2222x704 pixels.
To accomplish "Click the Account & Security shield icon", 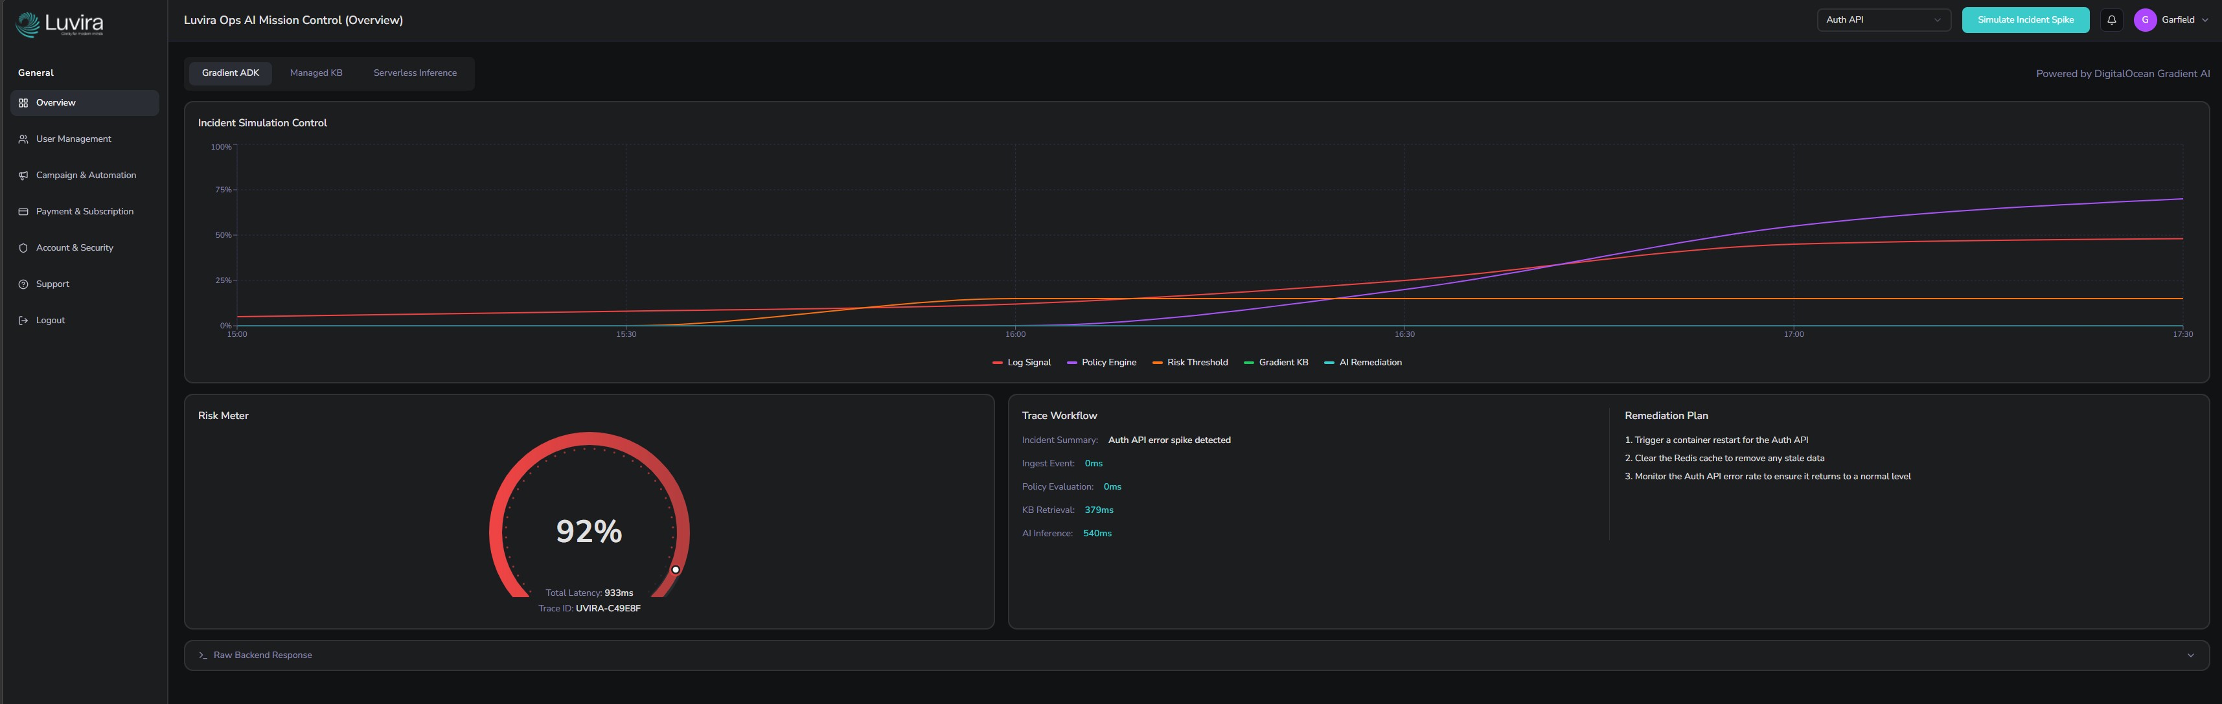I will click(23, 247).
